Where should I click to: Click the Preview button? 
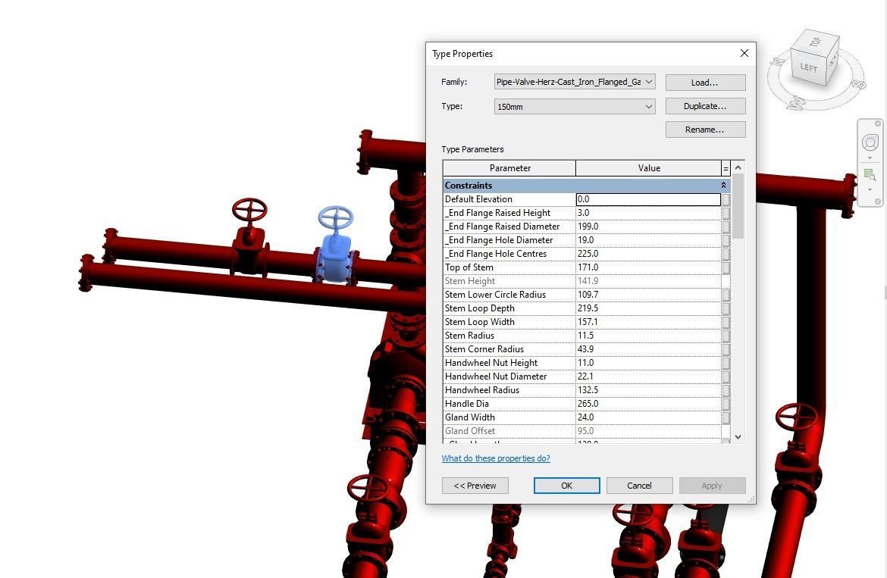[475, 486]
